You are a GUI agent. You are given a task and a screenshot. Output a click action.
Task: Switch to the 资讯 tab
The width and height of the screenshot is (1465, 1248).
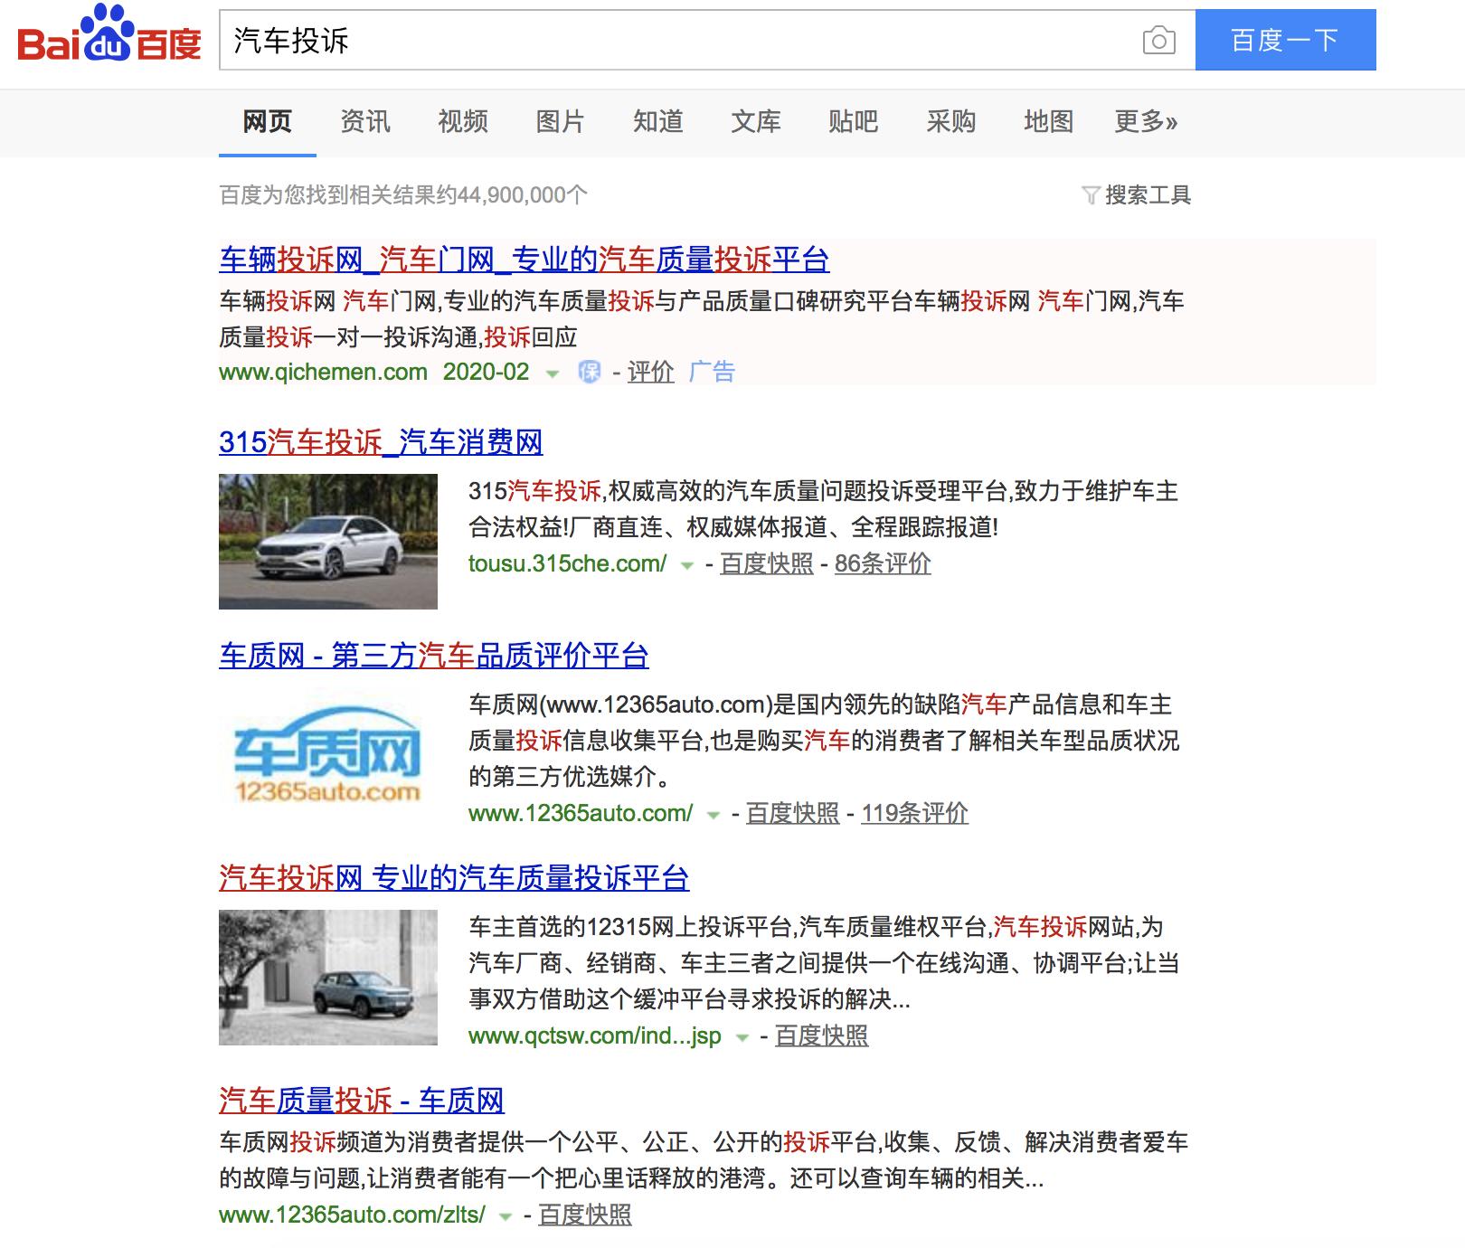point(364,121)
